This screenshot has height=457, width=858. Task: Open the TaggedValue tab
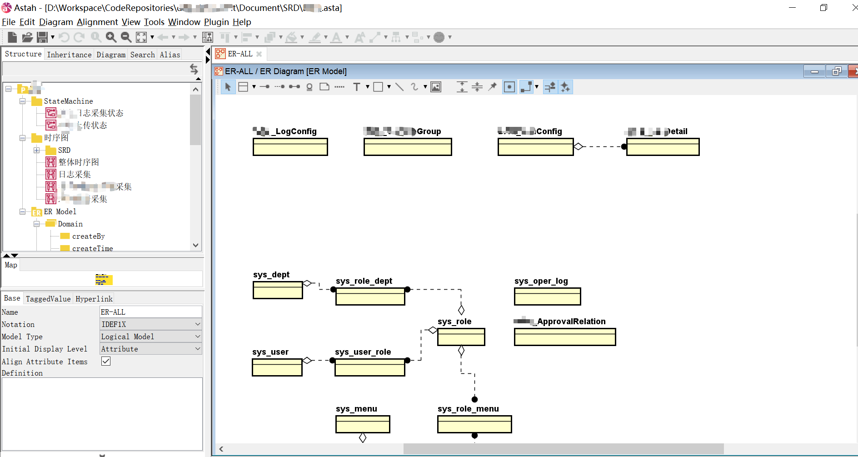pos(48,299)
